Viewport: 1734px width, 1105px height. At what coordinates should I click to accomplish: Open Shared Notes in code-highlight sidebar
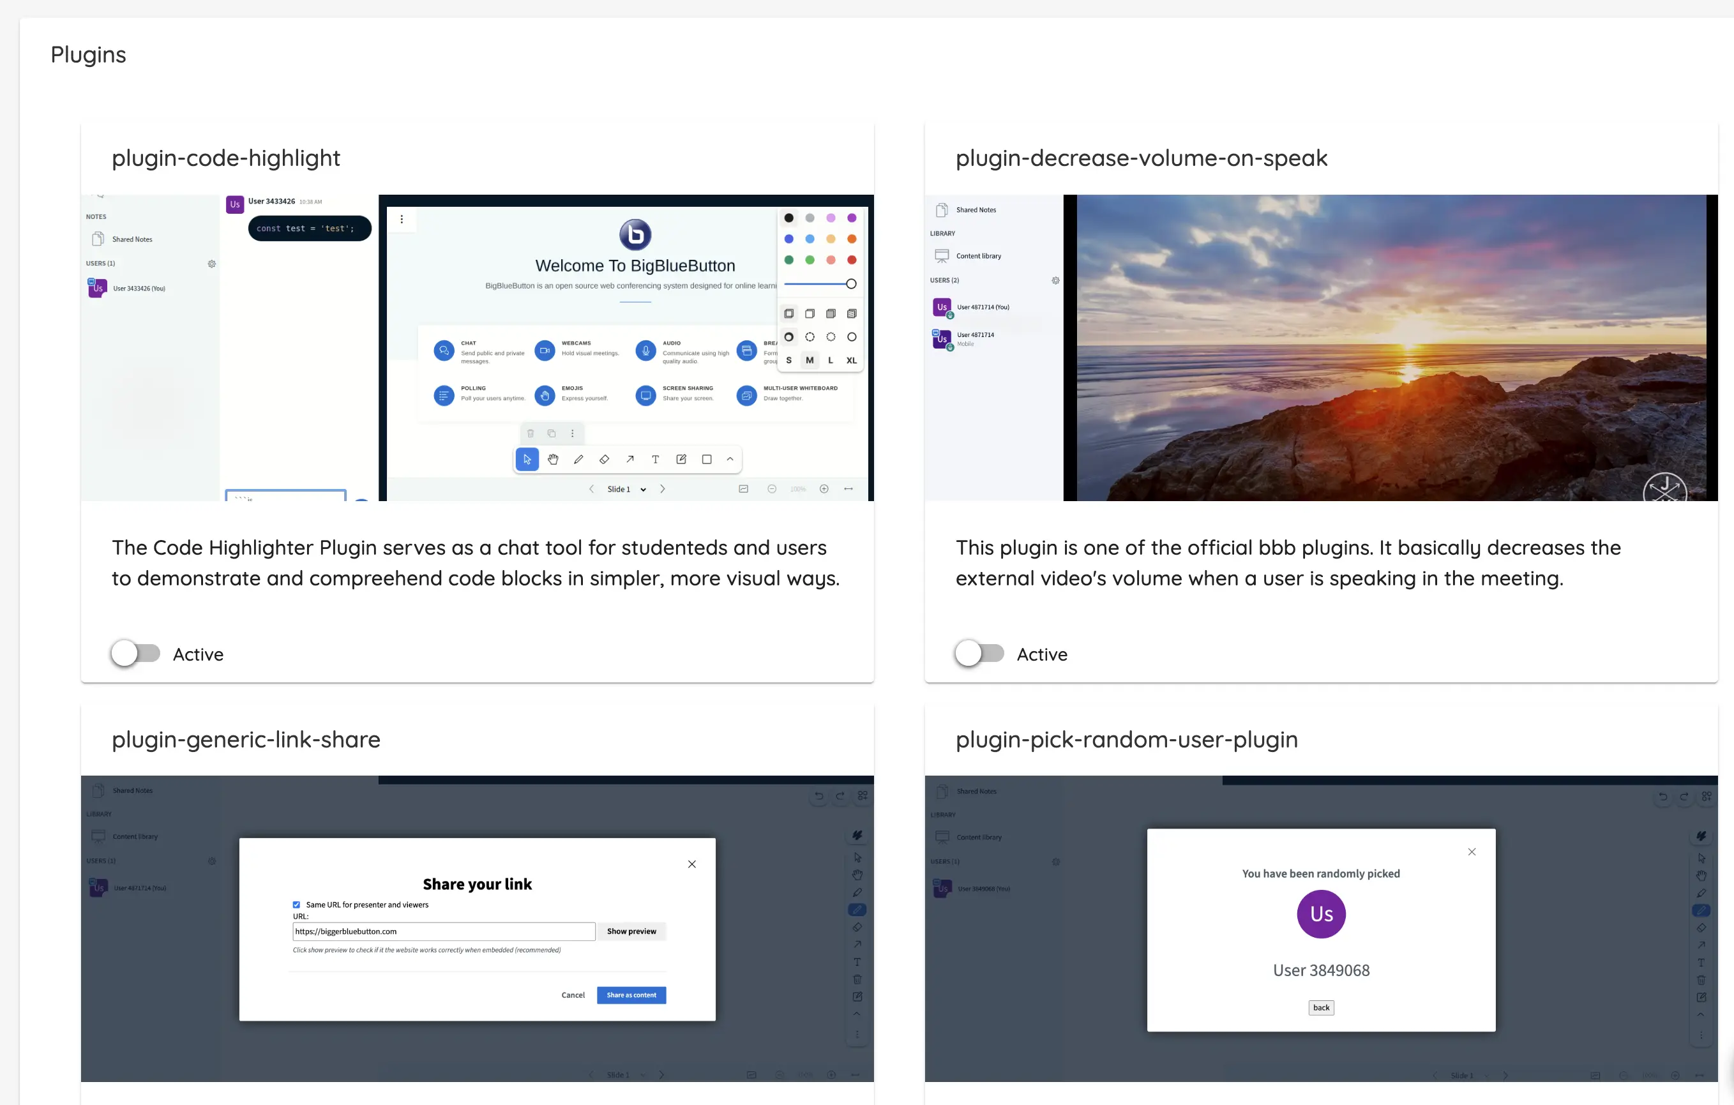[132, 239]
